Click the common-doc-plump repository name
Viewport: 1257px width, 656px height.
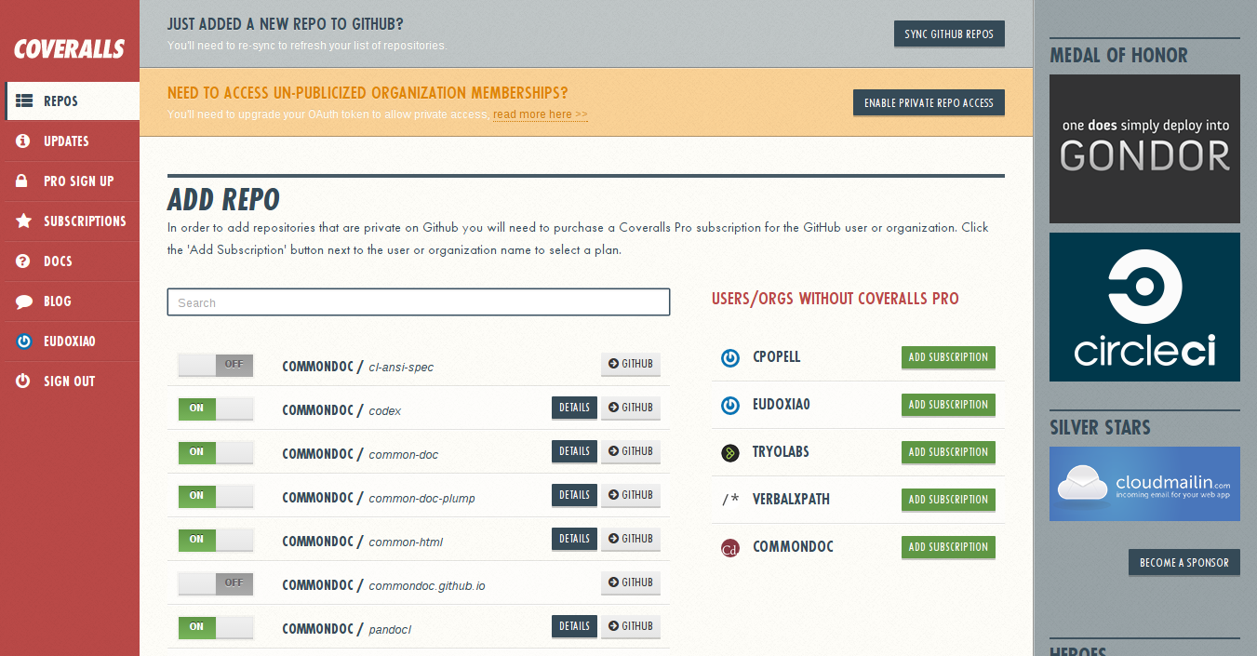[x=421, y=498]
